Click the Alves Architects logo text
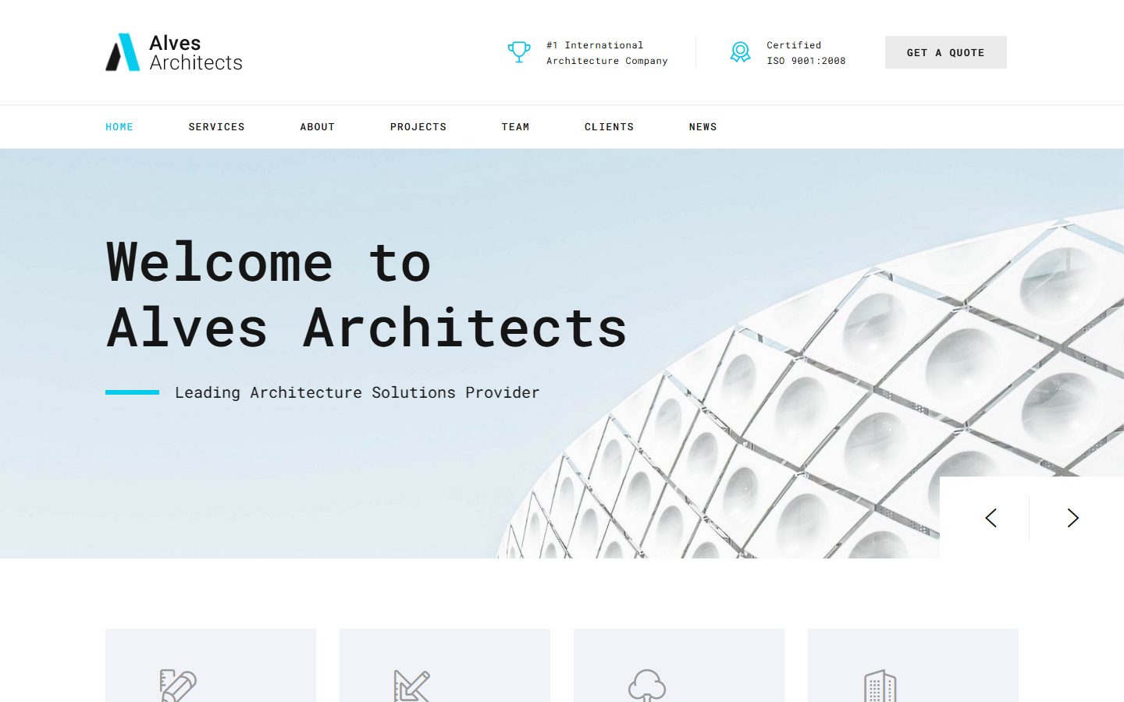Viewport: 1124px width, 702px height. point(196,52)
